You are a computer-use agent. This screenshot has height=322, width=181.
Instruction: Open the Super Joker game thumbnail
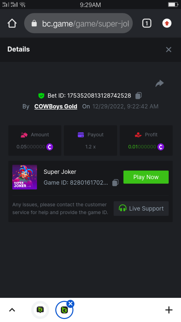click(x=25, y=177)
